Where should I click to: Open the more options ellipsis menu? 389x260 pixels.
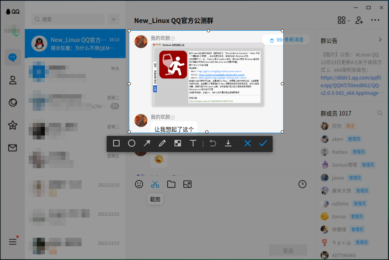(375, 20)
